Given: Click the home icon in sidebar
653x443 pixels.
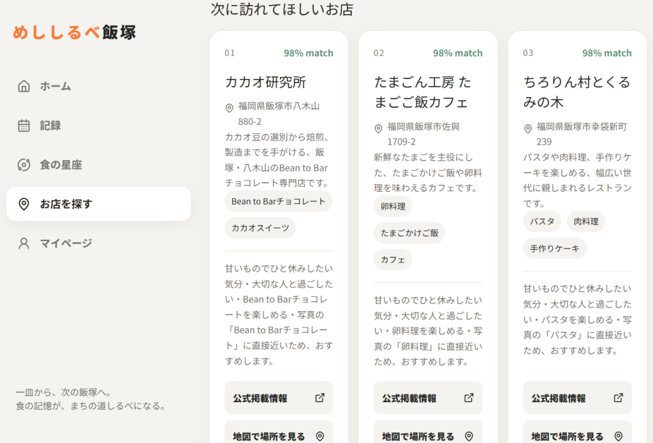Looking at the screenshot, I should pyautogui.click(x=24, y=86).
